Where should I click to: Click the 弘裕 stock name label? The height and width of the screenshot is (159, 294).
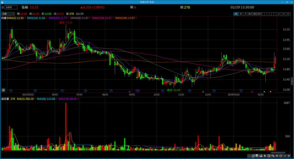point(25,7)
